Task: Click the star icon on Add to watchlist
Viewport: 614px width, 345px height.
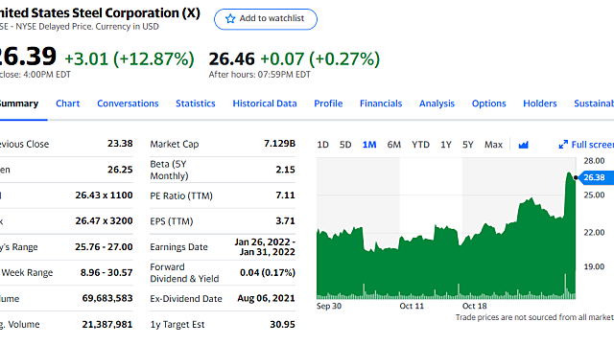Action: coord(230,19)
